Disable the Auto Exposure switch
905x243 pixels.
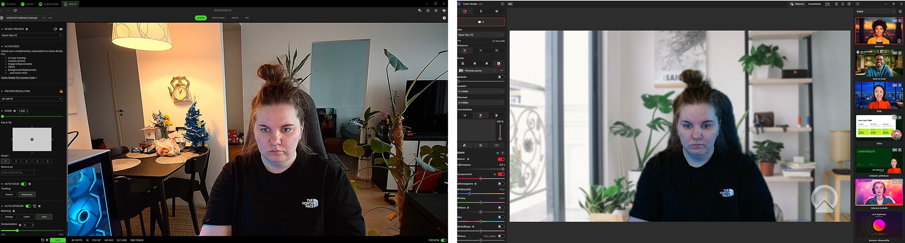pyautogui.click(x=28, y=206)
